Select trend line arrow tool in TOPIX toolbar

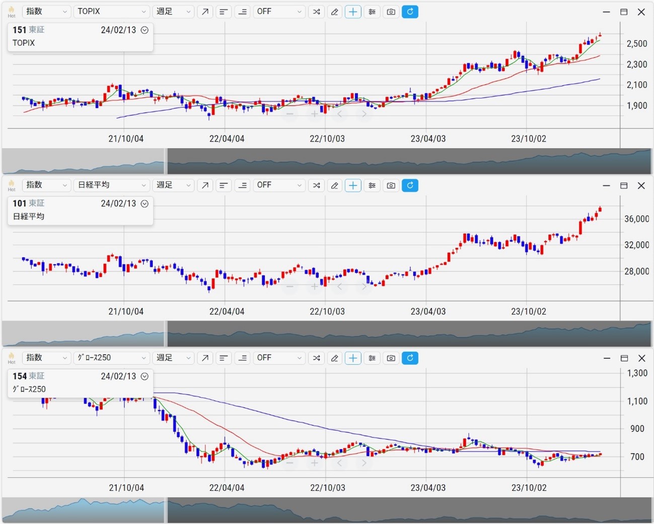pyautogui.click(x=205, y=12)
